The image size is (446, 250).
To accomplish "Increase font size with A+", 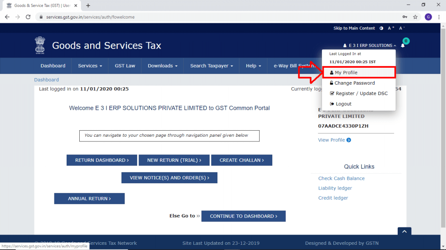I will [391, 28].
